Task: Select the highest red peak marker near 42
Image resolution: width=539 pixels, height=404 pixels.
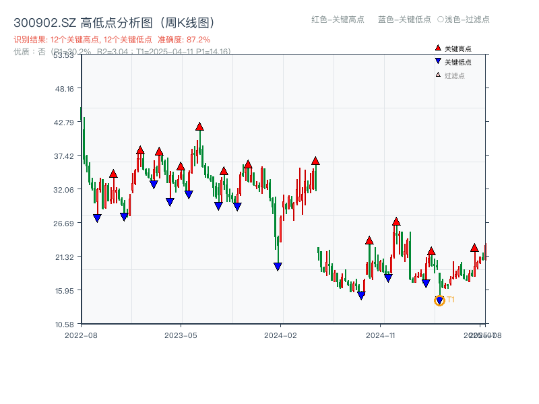Action: 199,127
